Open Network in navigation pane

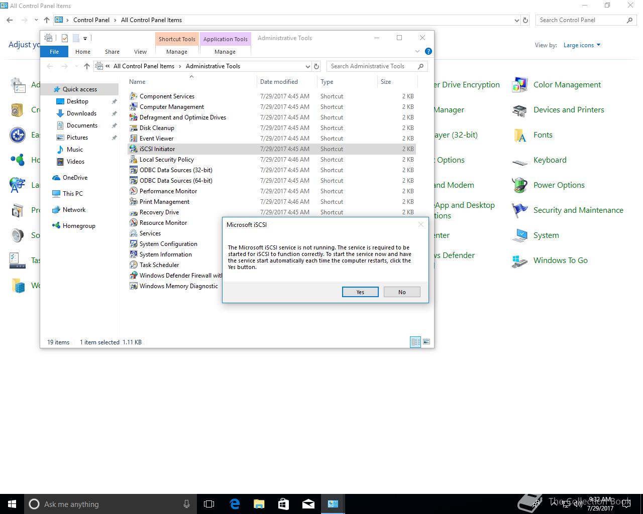74,210
